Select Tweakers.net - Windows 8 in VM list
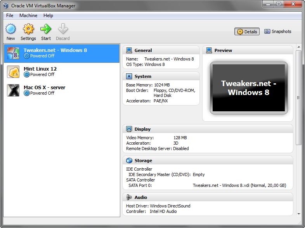The width and height of the screenshot is (305, 228). pos(62,53)
